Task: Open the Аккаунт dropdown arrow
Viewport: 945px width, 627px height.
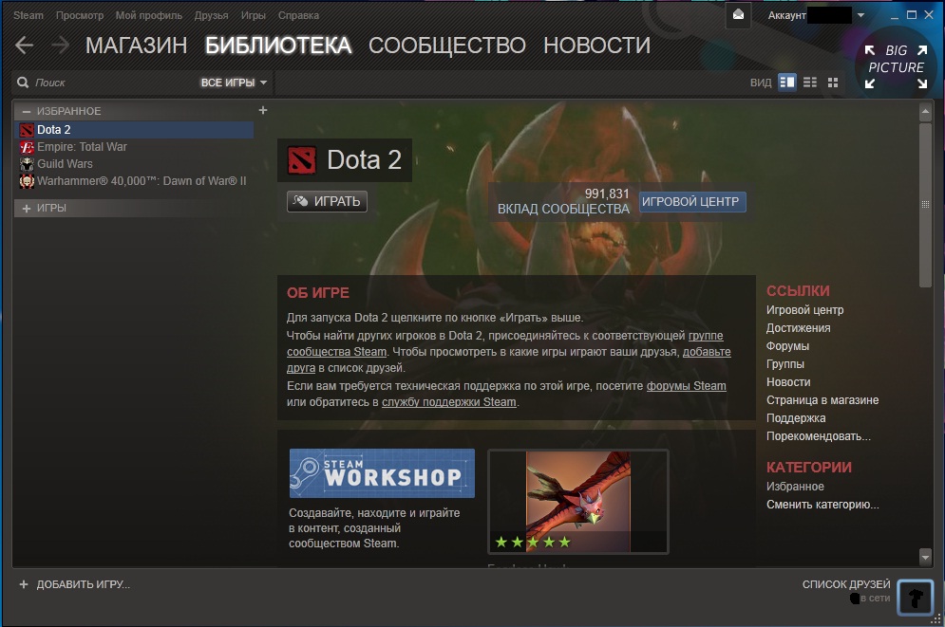Action: point(860,15)
